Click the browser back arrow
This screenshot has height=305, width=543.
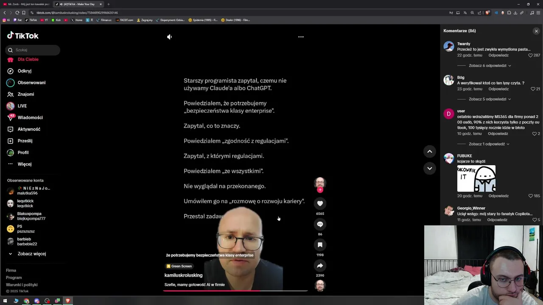pyautogui.click(x=5, y=13)
